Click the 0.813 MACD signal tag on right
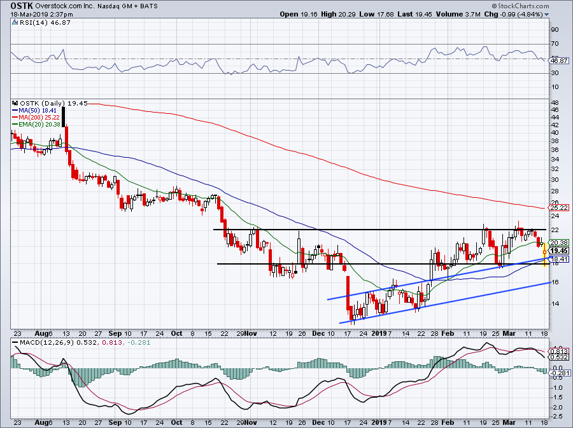The height and width of the screenshot is (428, 573). pos(559,352)
